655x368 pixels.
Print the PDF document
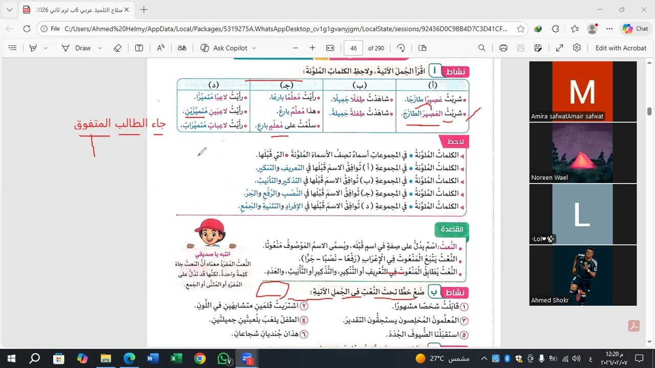tap(503, 48)
